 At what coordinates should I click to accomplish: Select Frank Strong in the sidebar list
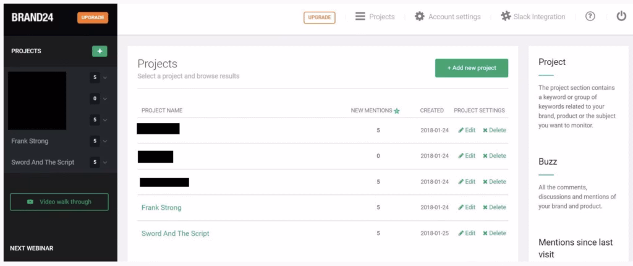point(30,141)
